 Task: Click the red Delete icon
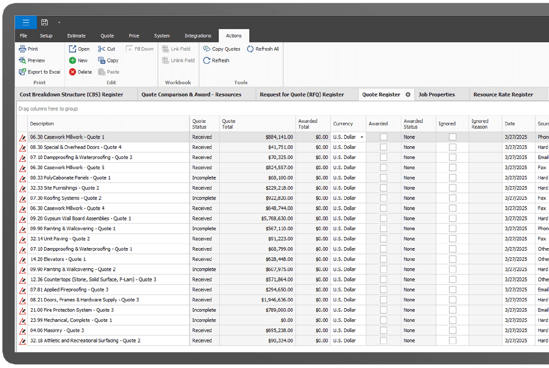(72, 72)
